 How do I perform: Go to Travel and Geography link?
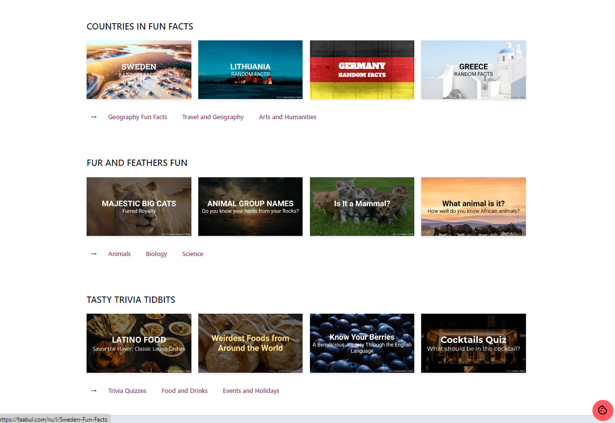pos(213,117)
